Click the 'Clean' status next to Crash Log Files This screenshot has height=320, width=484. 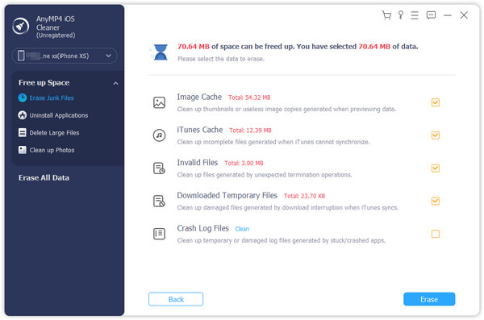point(242,229)
